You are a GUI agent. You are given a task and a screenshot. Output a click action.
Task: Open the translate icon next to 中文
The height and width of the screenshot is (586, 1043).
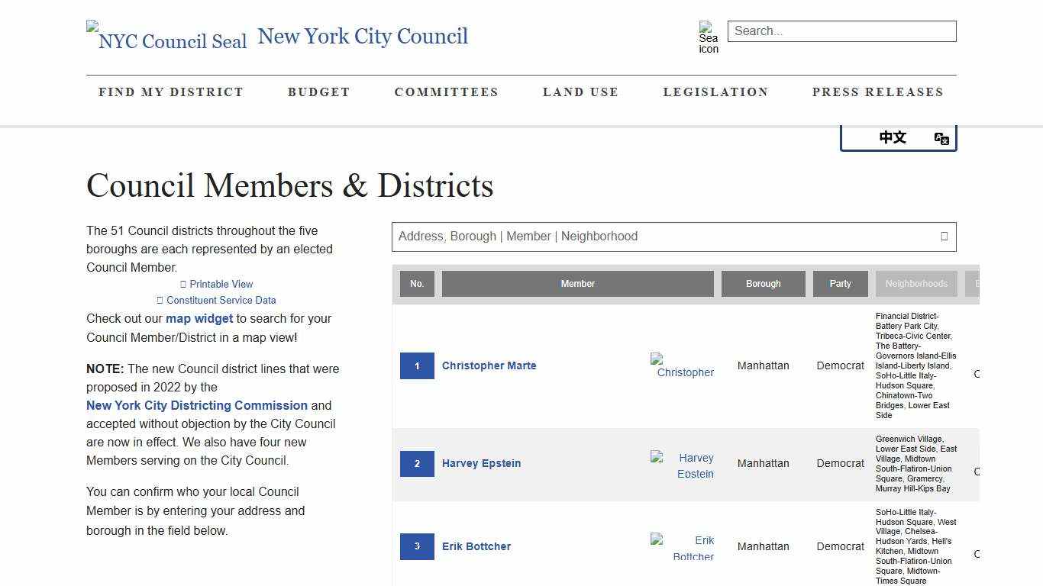pos(941,138)
